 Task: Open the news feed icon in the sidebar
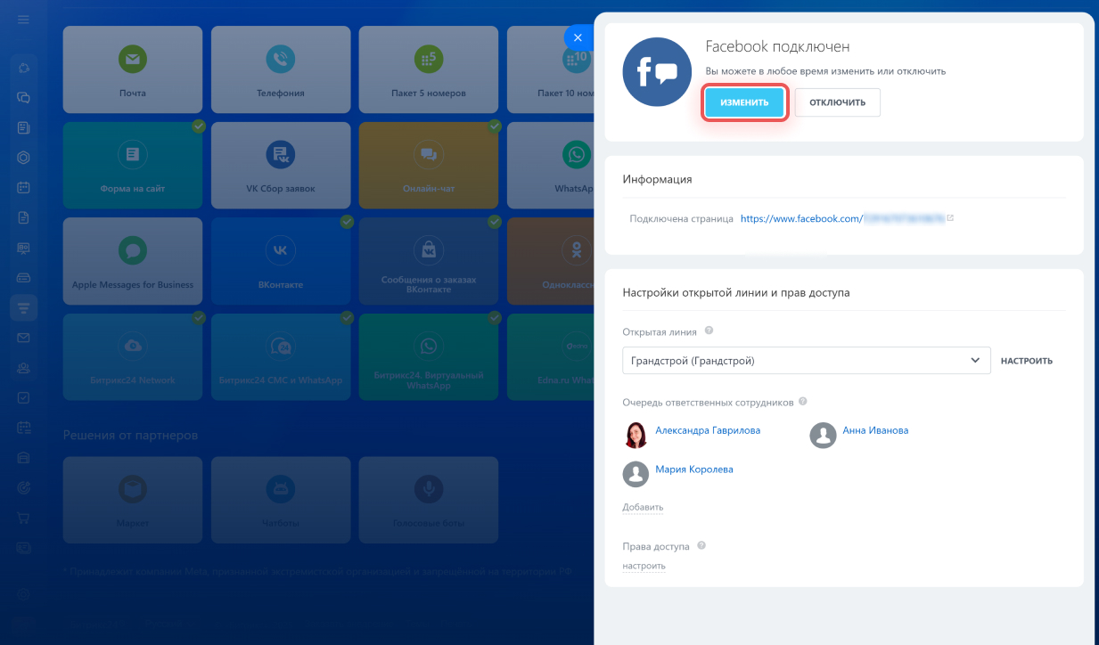click(23, 128)
